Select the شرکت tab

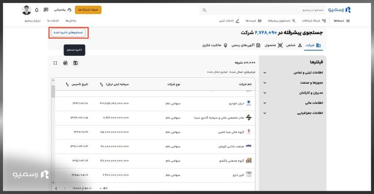(313, 45)
